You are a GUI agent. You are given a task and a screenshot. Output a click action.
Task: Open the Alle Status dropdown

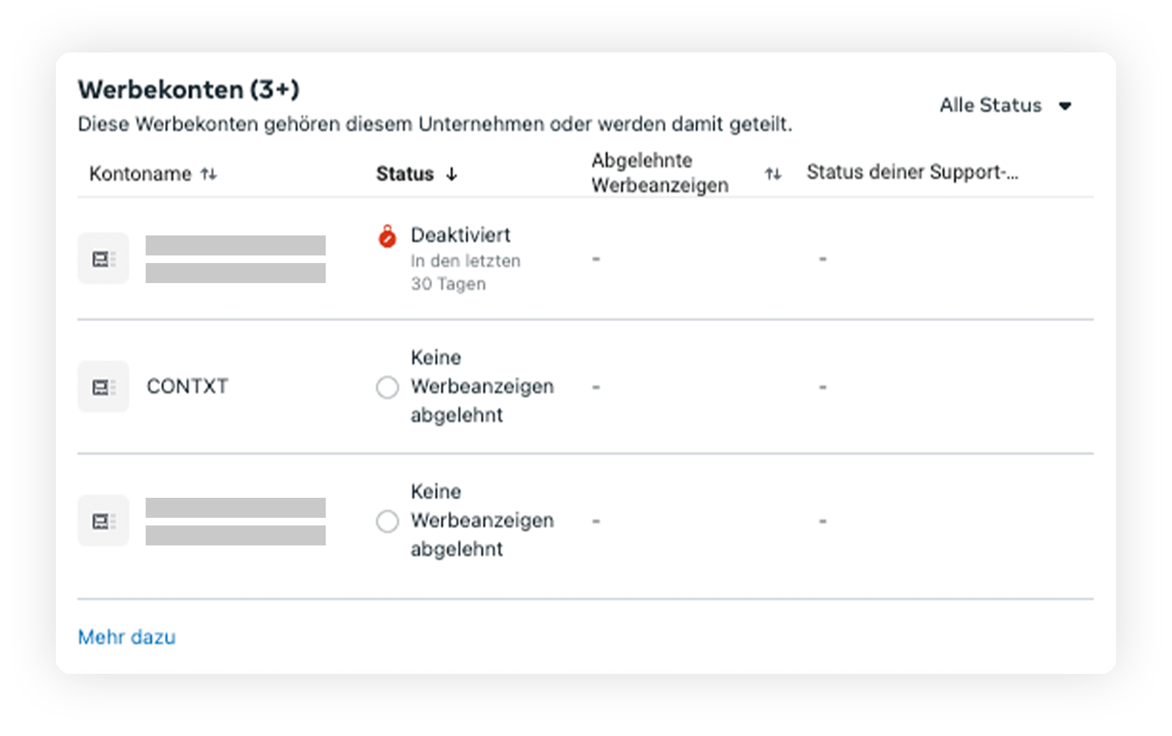(x=1006, y=106)
